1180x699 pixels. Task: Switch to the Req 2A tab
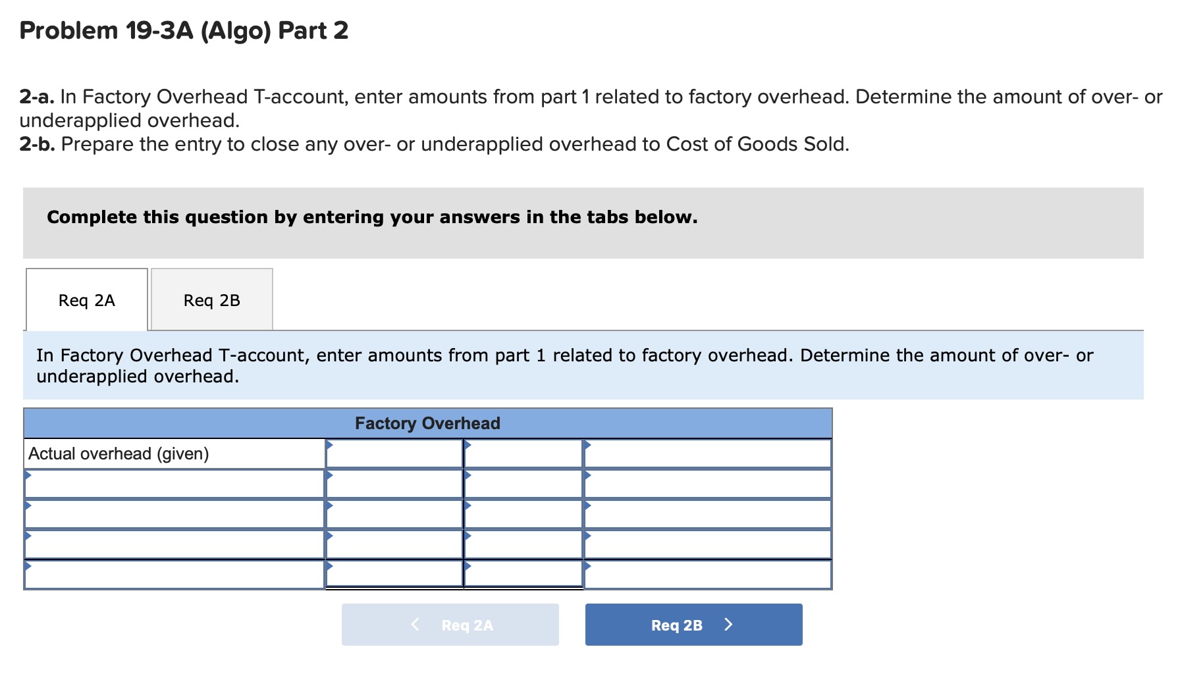[86, 300]
